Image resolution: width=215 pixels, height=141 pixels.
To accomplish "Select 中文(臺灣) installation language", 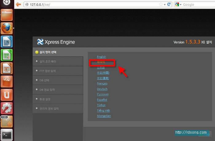I will pos(103,78).
